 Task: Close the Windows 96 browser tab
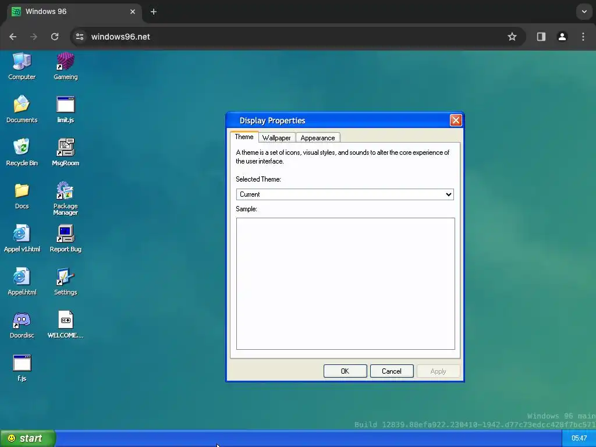click(132, 12)
